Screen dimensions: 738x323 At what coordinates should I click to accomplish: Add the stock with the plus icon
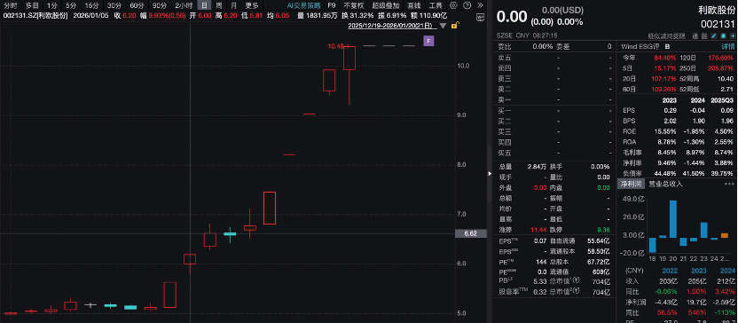click(x=733, y=35)
